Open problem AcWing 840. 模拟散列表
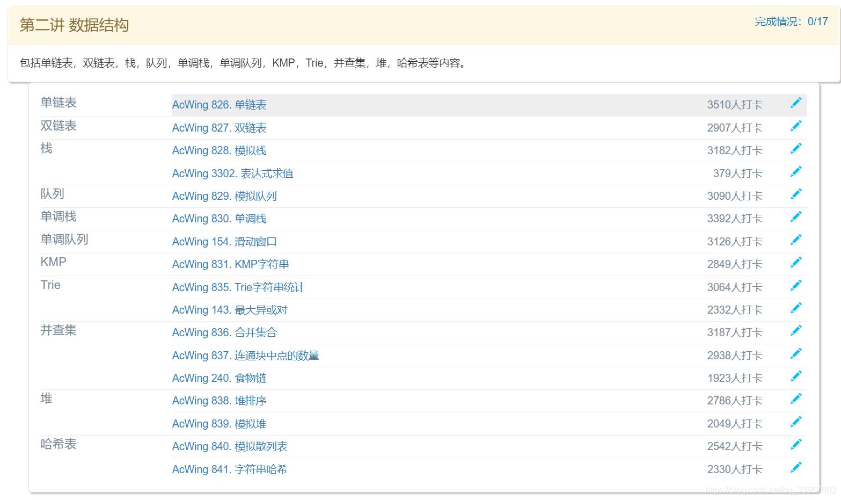 pos(230,446)
